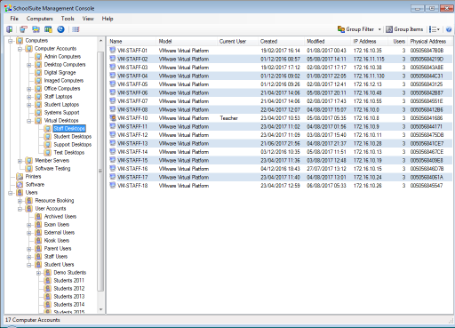Viewport: 455px width, 328px height.
Task: Click the Teacher current user cell
Action: (228, 118)
